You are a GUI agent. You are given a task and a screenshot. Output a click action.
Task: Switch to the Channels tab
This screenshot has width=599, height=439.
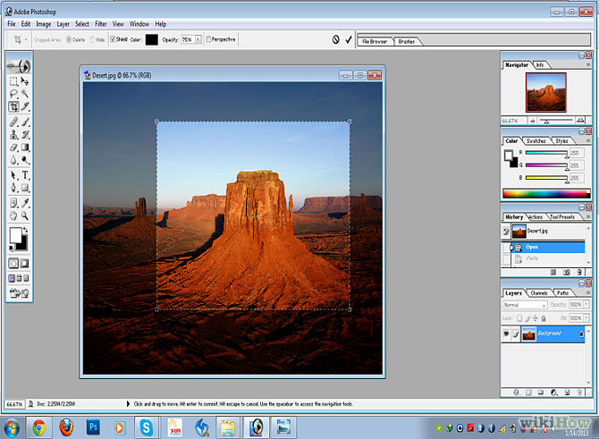[539, 293]
